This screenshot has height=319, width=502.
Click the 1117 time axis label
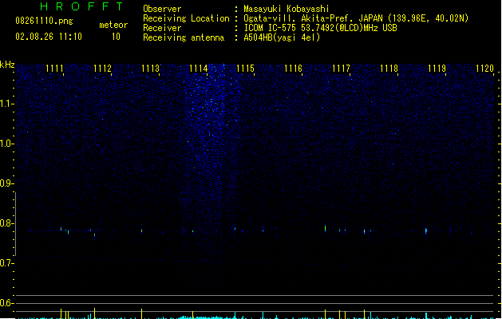(x=341, y=69)
